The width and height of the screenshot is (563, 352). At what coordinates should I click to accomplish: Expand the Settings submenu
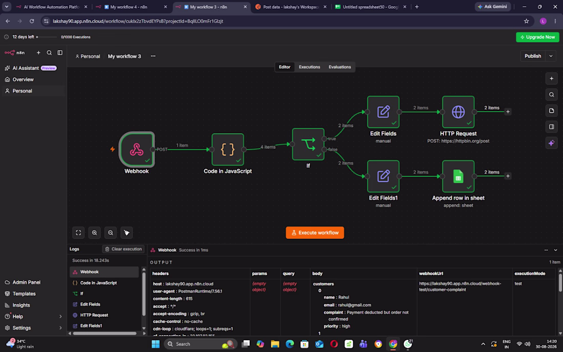pyautogui.click(x=60, y=328)
